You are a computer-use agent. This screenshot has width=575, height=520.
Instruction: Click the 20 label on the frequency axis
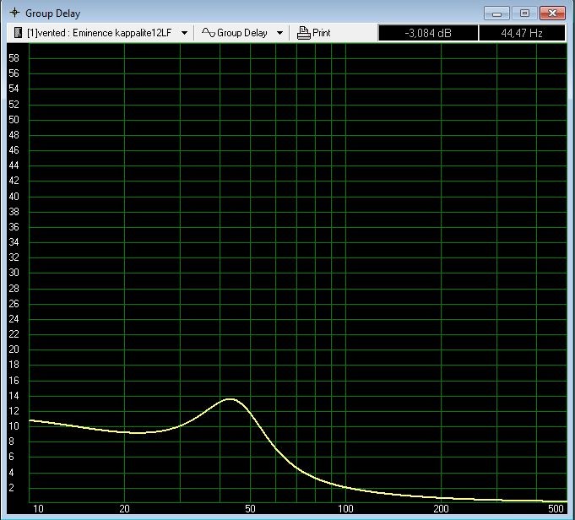coord(124,509)
